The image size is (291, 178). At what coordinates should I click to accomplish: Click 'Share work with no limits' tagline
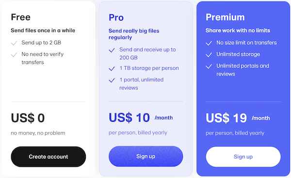tap(238, 31)
